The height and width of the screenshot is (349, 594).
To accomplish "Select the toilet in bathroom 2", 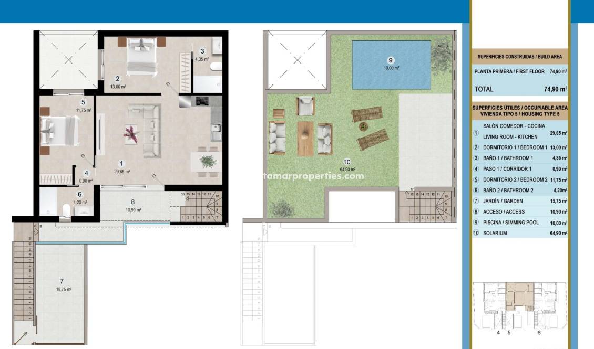I will tap(66, 210).
